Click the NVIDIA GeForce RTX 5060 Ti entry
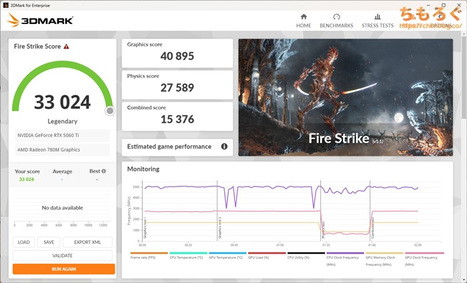This screenshot has width=467, height=283. (62, 135)
